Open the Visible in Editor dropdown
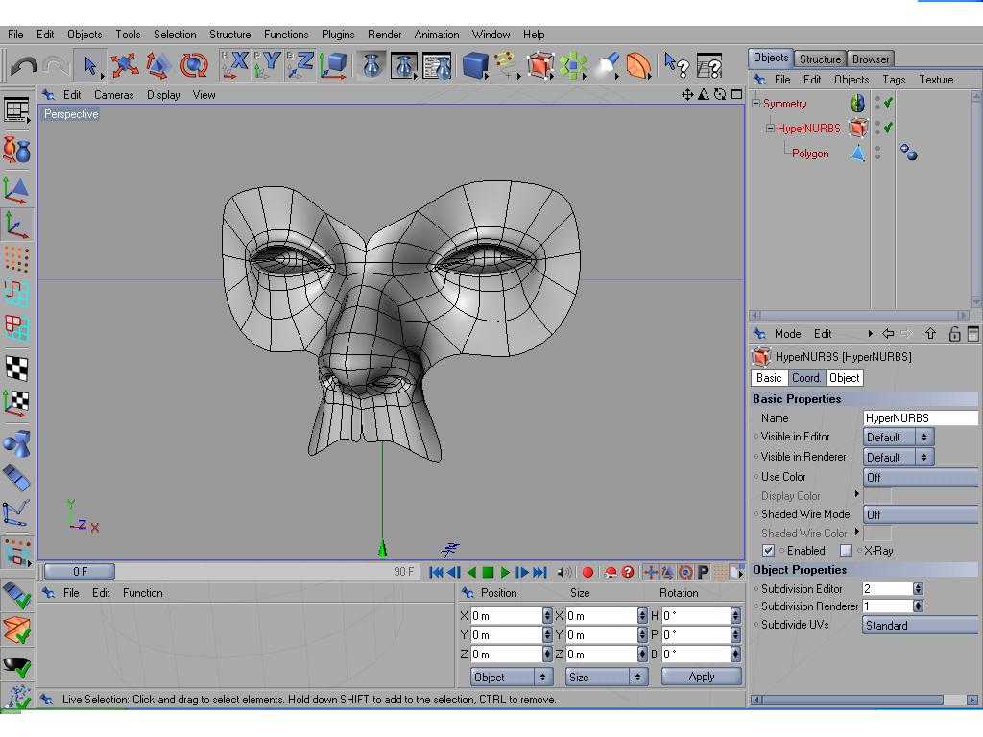Viewport: 983px width, 737px height. pos(898,437)
